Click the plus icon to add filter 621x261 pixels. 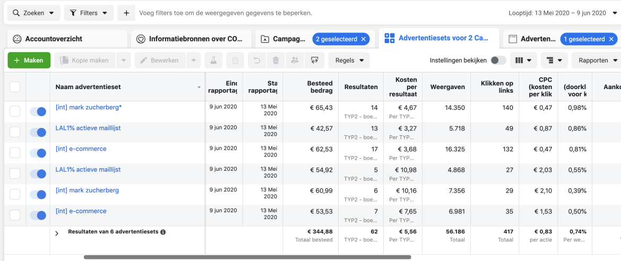pyautogui.click(x=126, y=13)
